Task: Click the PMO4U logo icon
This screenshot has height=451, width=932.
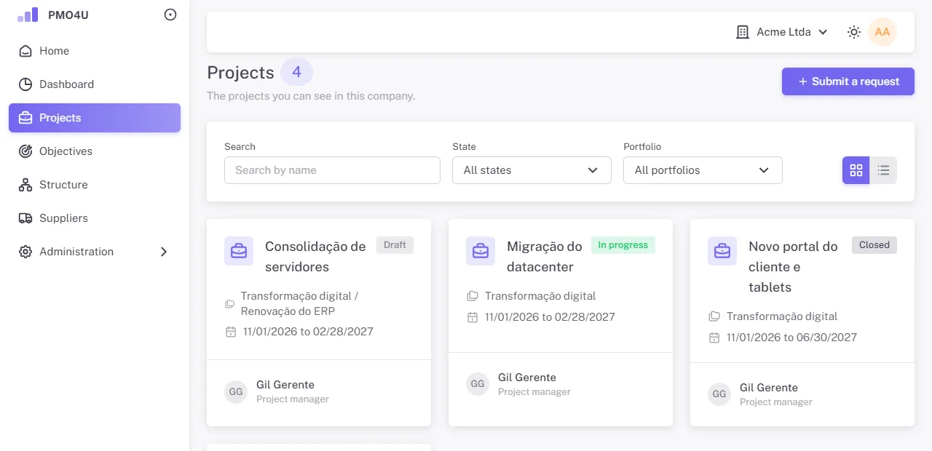Action: pos(28,15)
